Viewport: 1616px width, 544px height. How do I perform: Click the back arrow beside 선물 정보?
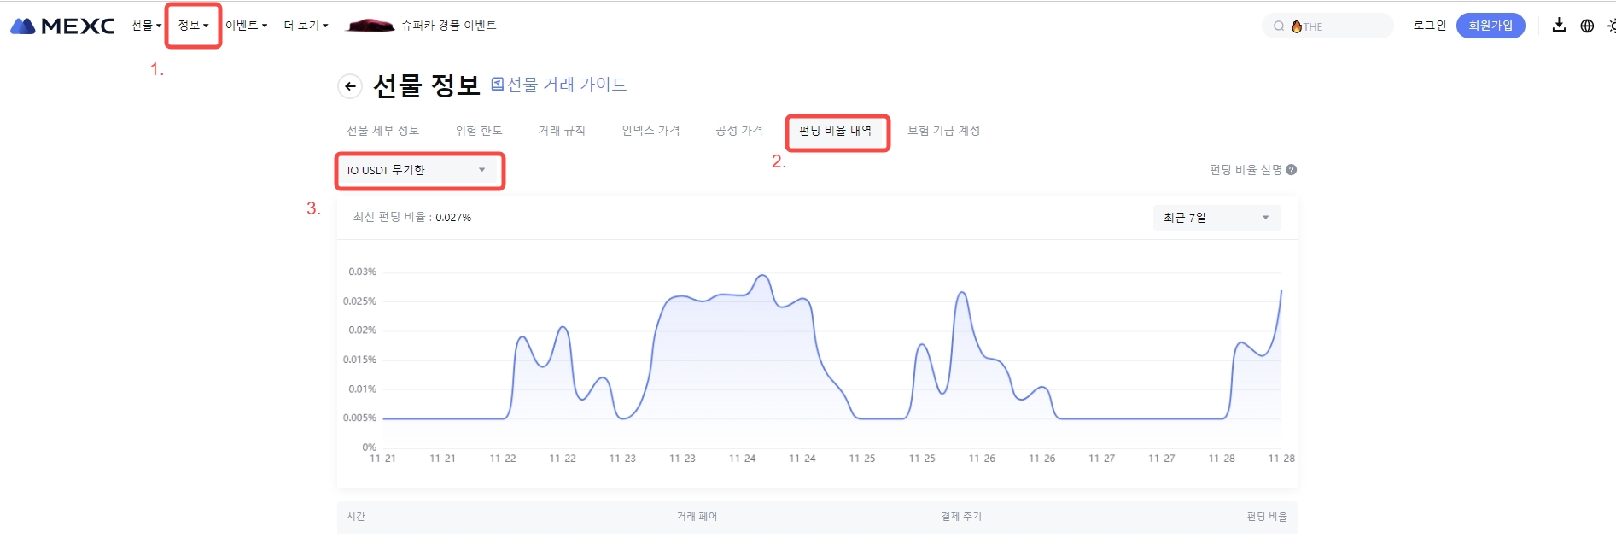point(350,86)
